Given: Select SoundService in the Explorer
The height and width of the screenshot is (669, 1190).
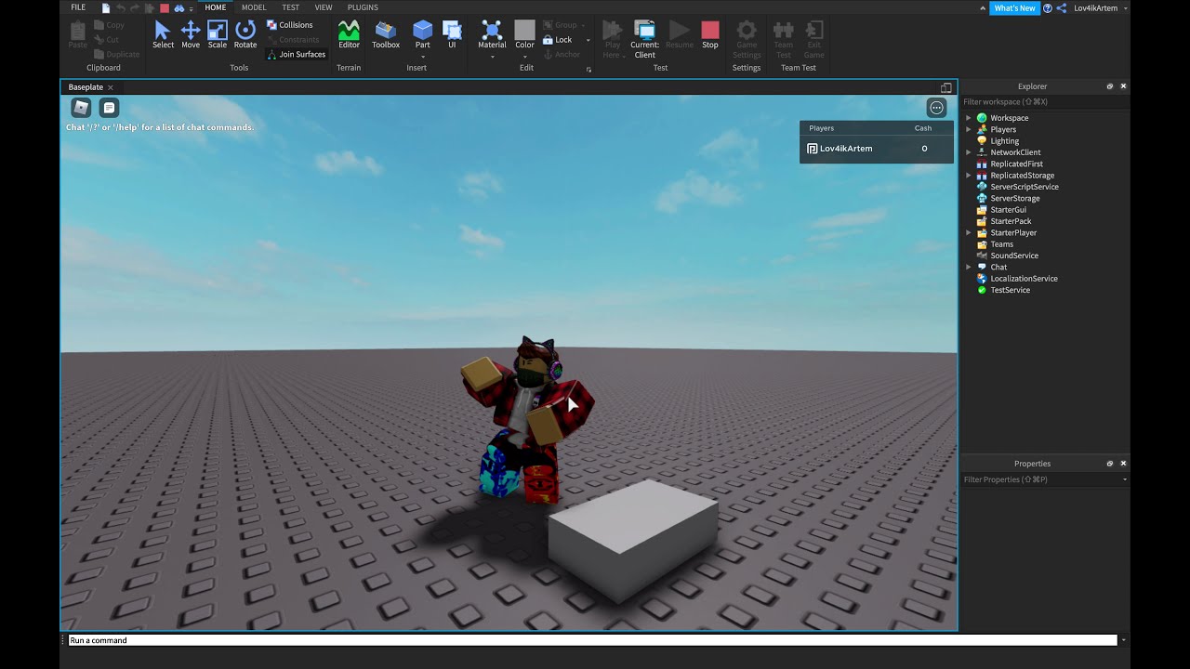Looking at the screenshot, I should [x=1014, y=256].
